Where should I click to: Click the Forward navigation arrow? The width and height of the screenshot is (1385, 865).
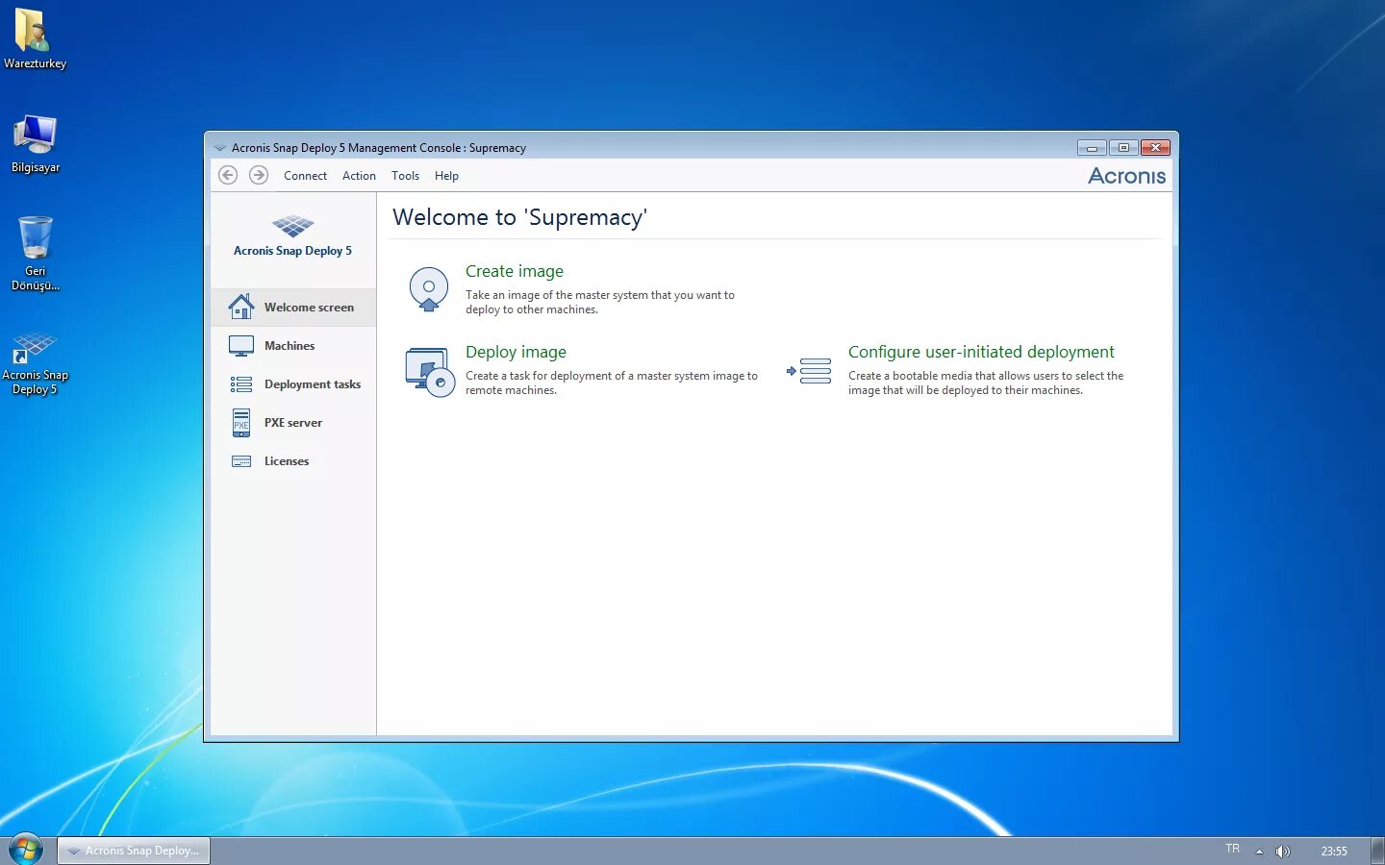[x=259, y=175]
